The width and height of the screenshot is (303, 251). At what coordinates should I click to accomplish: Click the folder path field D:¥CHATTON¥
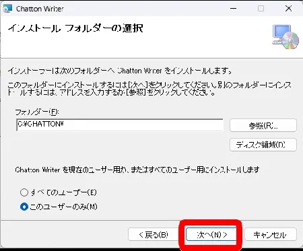click(x=120, y=124)
